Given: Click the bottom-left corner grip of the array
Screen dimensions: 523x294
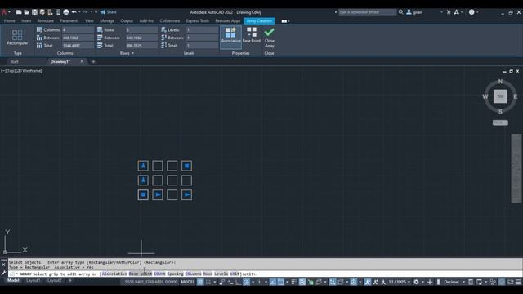Looking at the screenshot, I should coord(143,194).
